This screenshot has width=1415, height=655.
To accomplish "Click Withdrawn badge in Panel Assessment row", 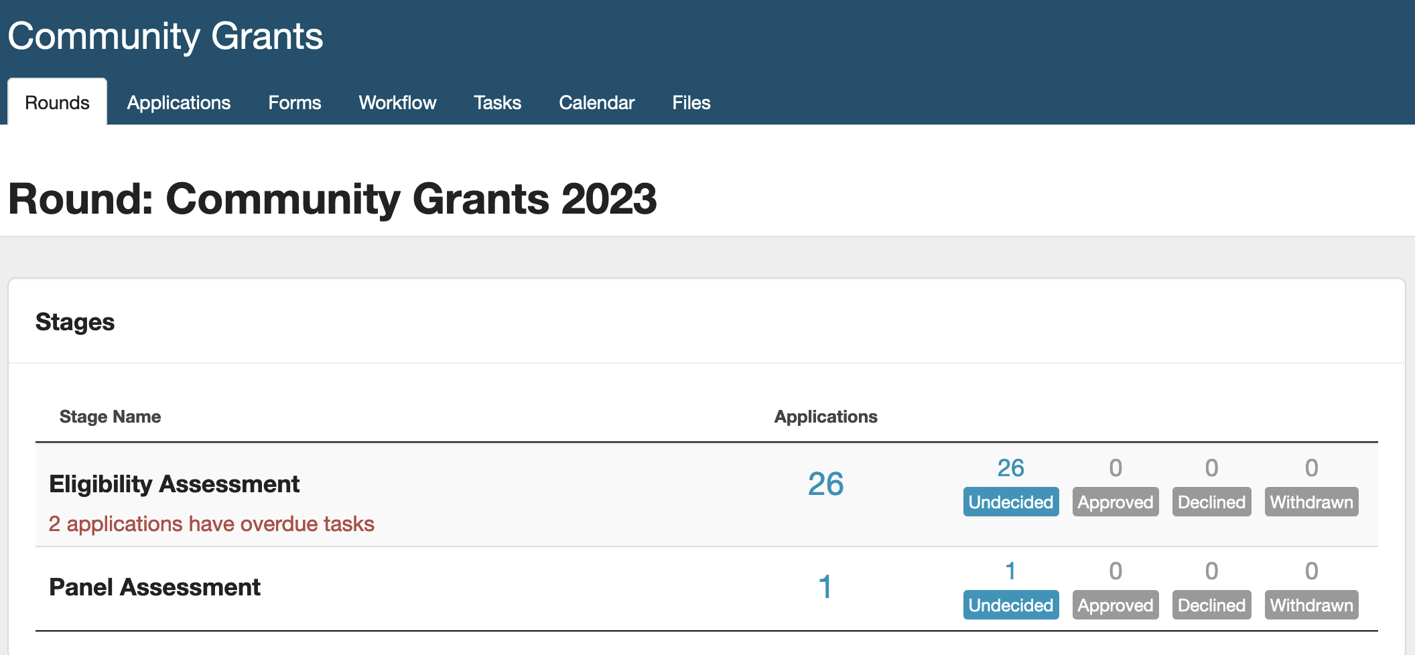I will pos(1311,605).
